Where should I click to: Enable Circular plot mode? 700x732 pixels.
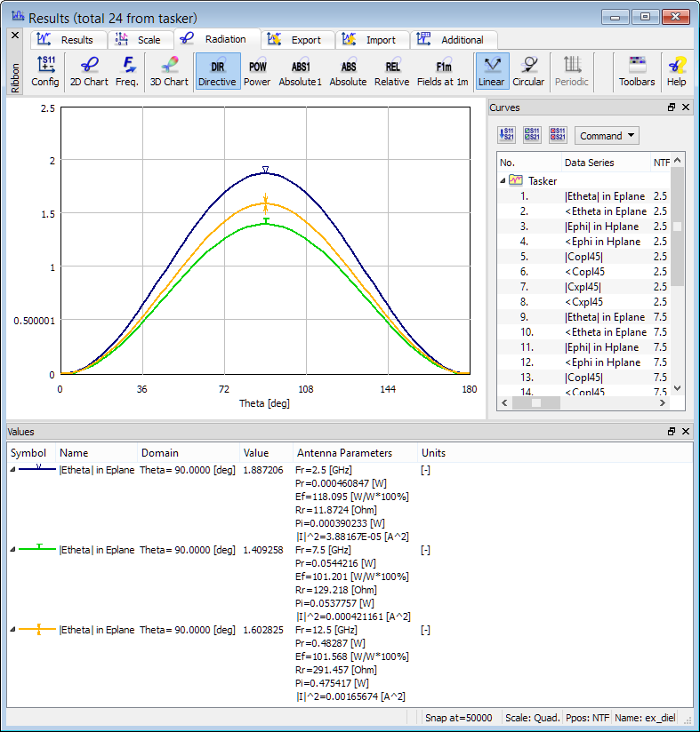coord(528,71)
